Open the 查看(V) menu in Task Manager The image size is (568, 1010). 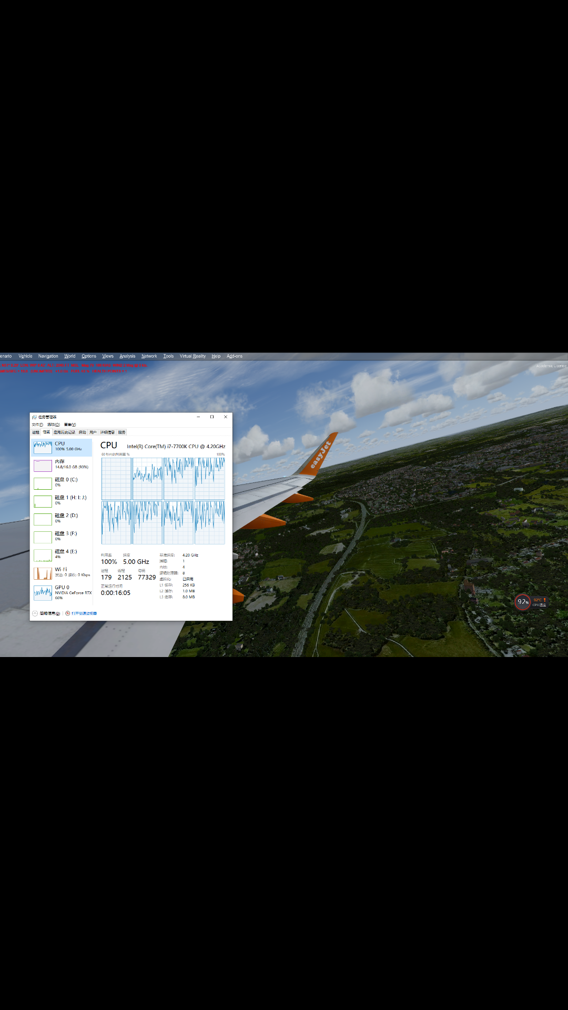pyautogui.click(x=70, y=425)
